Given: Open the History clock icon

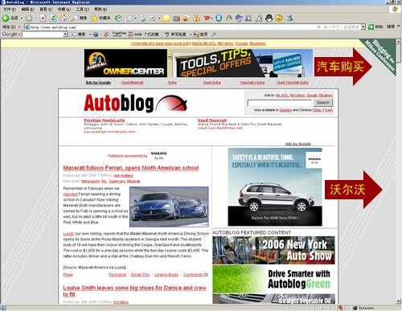Looking at the screenshot, I should click(118, 18).
